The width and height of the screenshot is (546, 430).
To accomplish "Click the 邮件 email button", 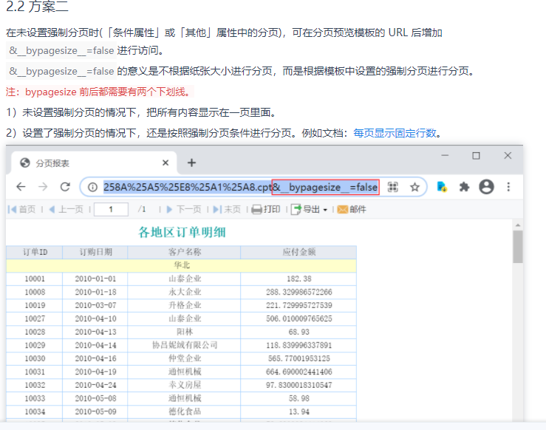I will coord(352,209).
